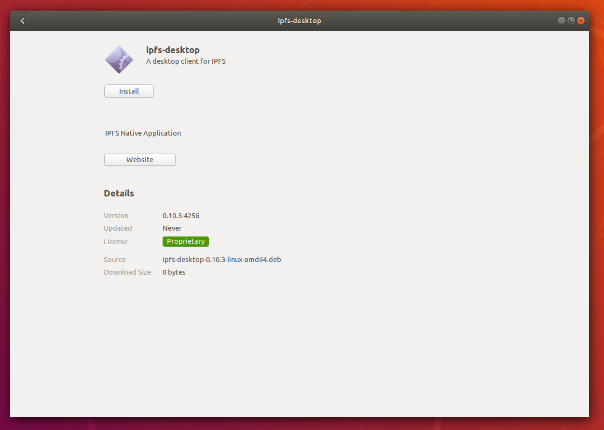
Task: Select the ipfs-desktop title text
Action: pos(172,50)
